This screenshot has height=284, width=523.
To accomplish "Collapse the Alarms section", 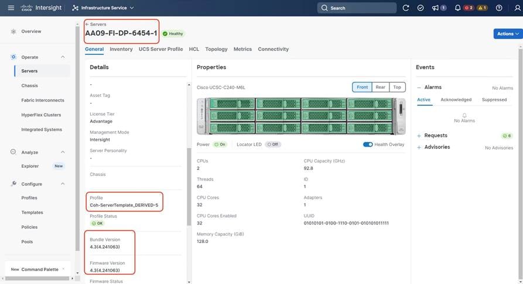I will (419, 88).
